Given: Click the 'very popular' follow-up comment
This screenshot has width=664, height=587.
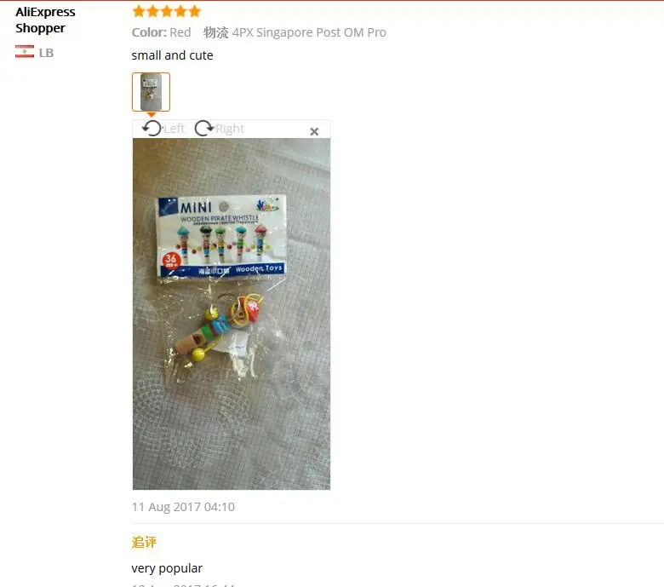Looking at the screenshot, I should point(167,568).
